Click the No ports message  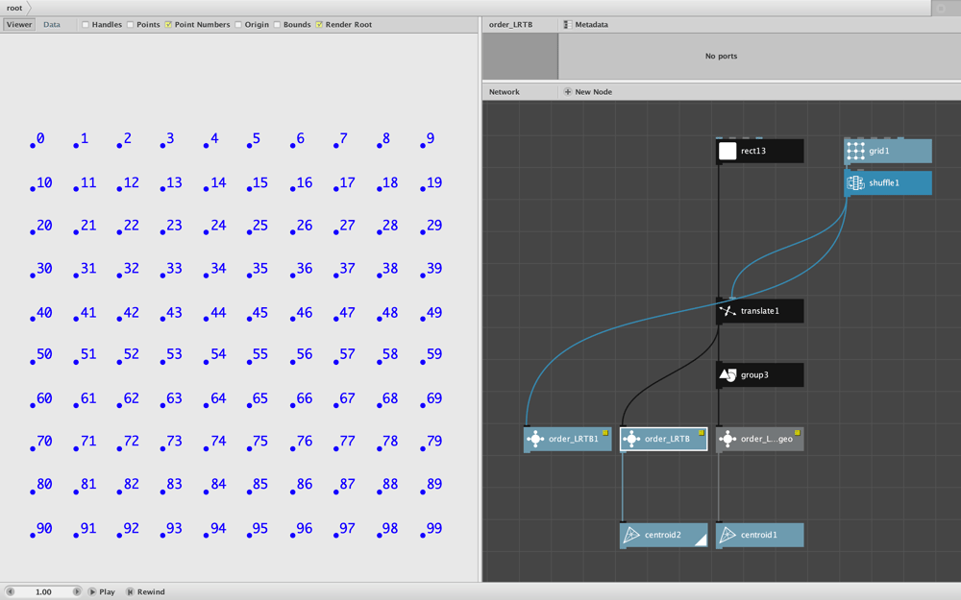click(722, 56)
